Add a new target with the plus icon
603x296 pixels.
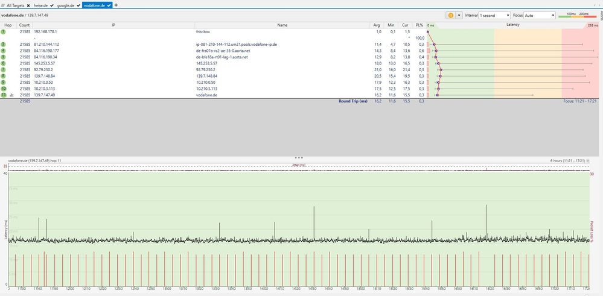[x=116, y=5]
